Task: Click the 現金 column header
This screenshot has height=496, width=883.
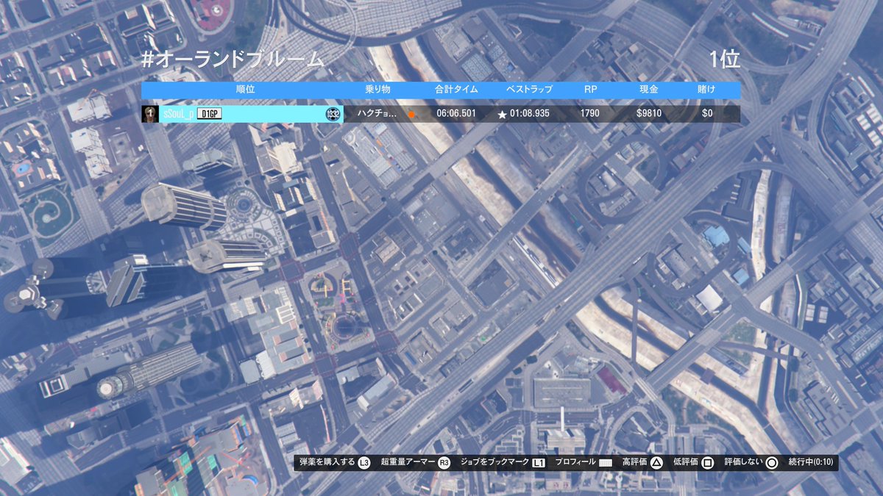Action: (x=649, y=90)
